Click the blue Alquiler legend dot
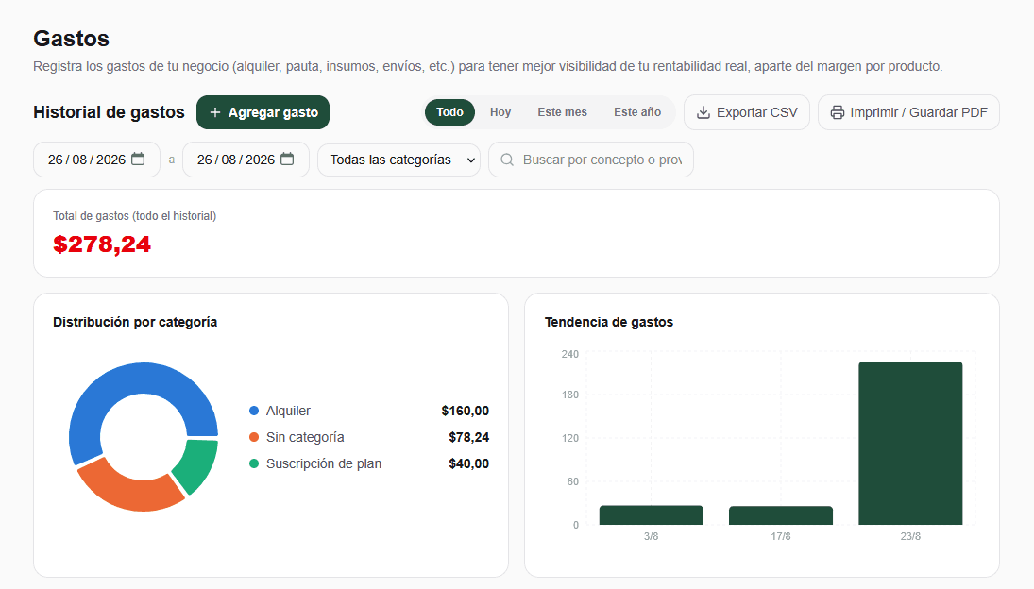 254,411
